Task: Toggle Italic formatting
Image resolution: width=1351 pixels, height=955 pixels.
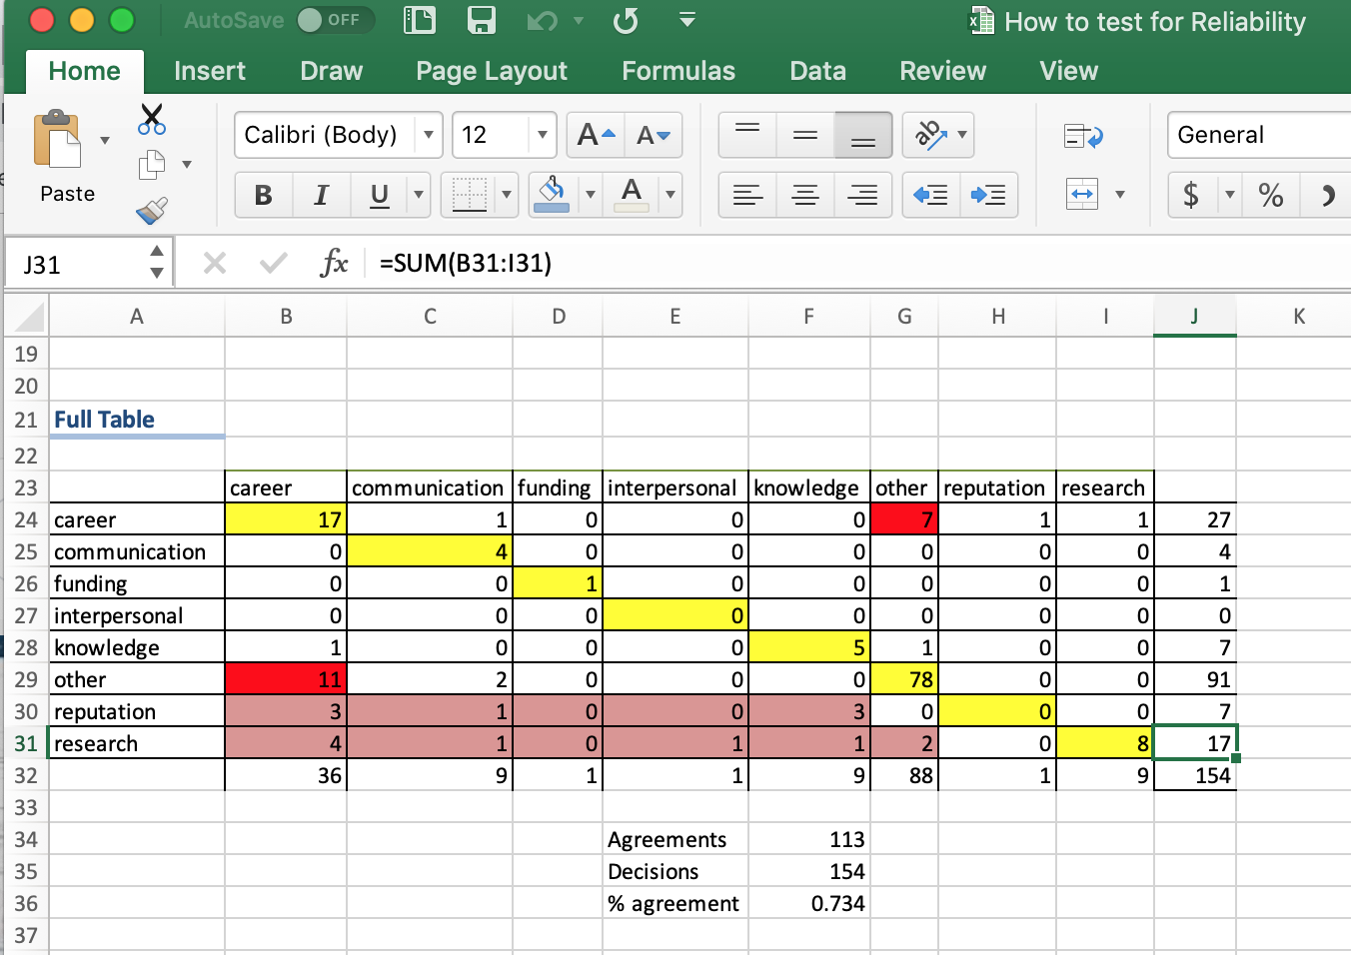Action: (x=321, y=195)
